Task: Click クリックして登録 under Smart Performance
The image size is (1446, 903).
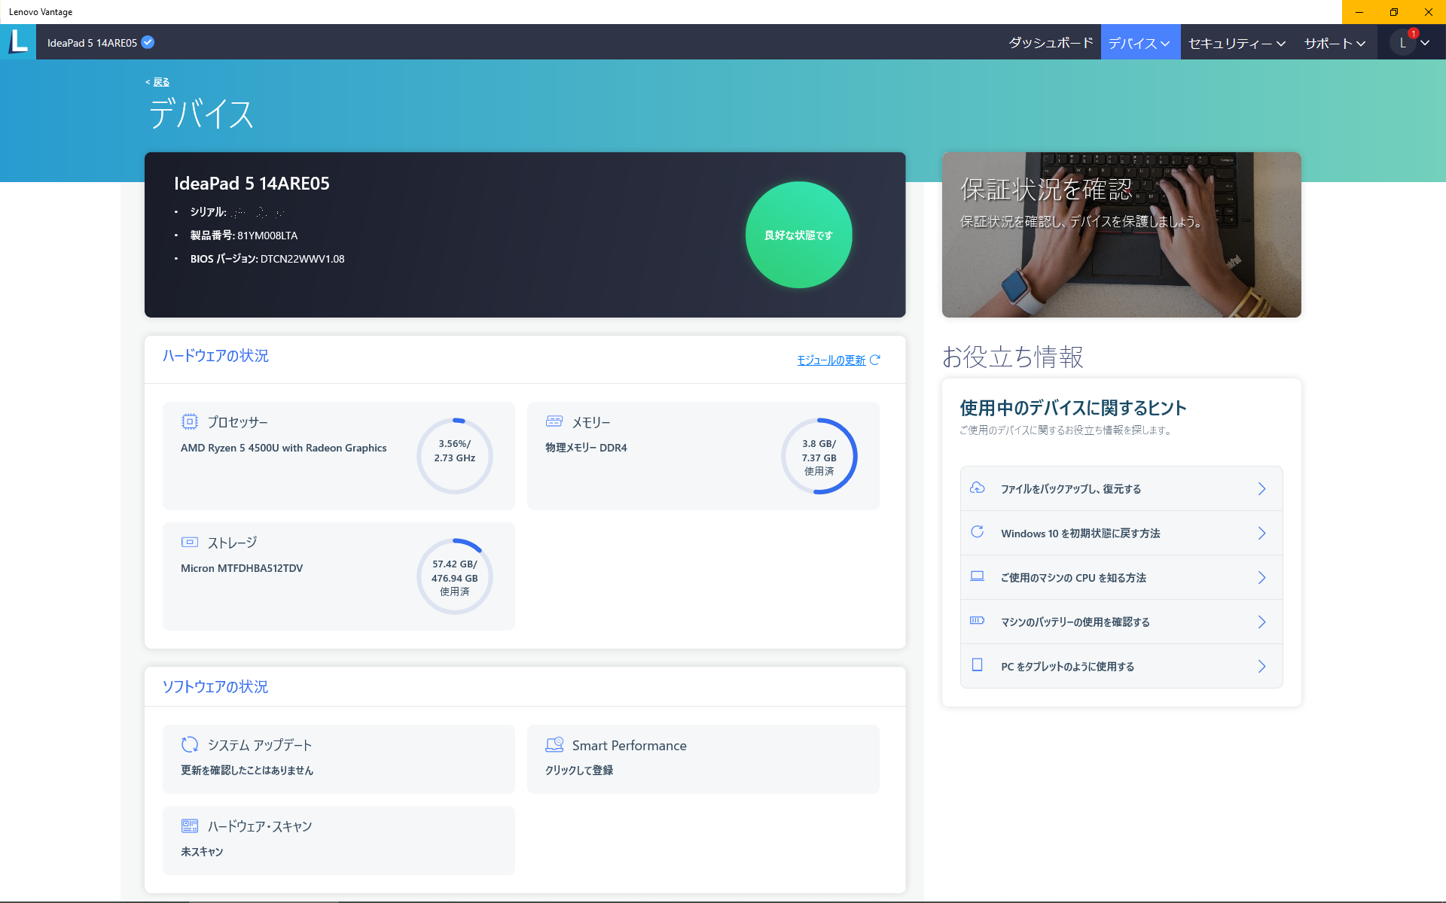Action: [x=579, y=771]
